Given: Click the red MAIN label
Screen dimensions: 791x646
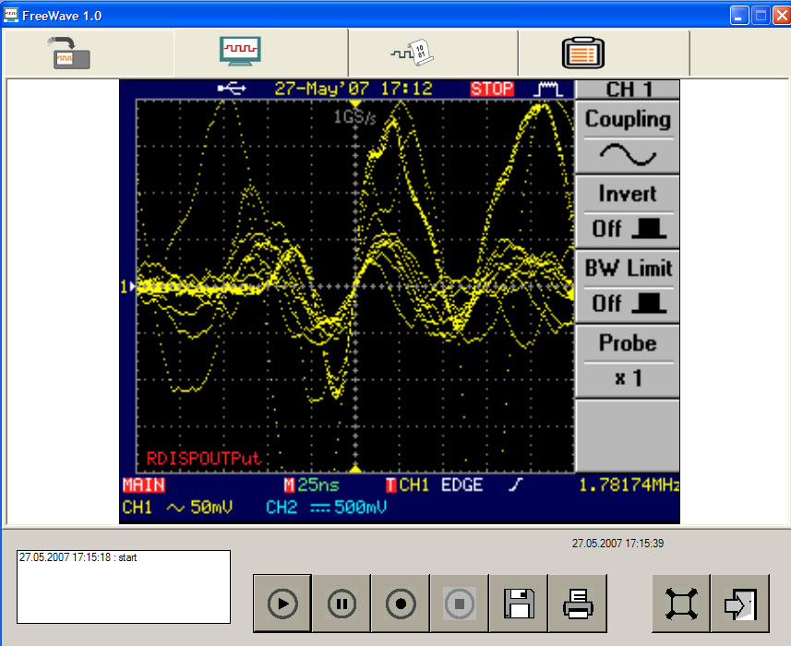Looking at the screenshot, I should click(144, 485).
